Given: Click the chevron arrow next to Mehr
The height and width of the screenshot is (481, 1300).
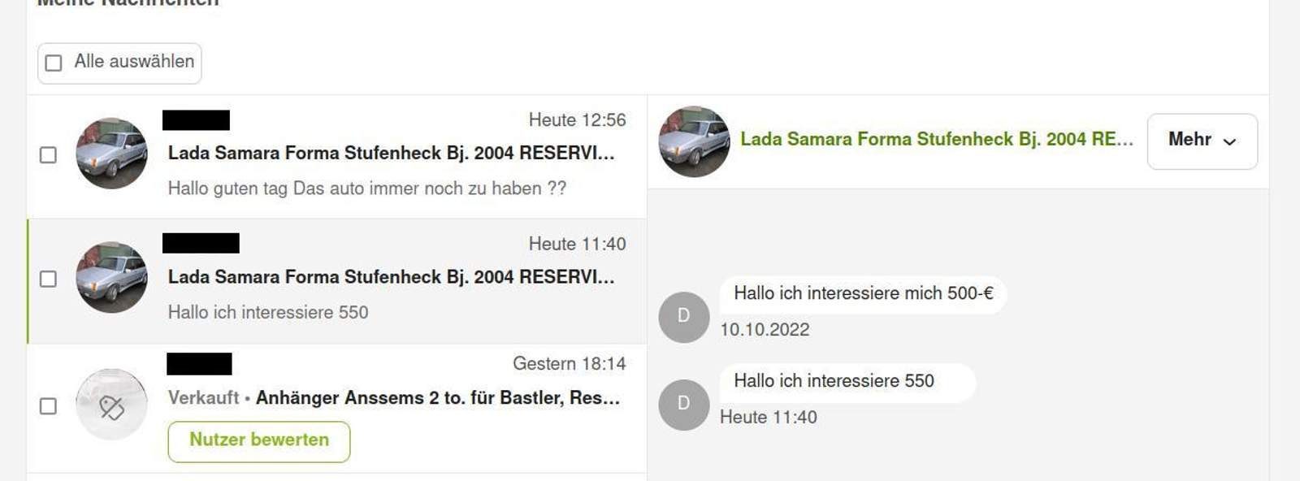Looking at the screenshot, I should tap(1229, 141).
